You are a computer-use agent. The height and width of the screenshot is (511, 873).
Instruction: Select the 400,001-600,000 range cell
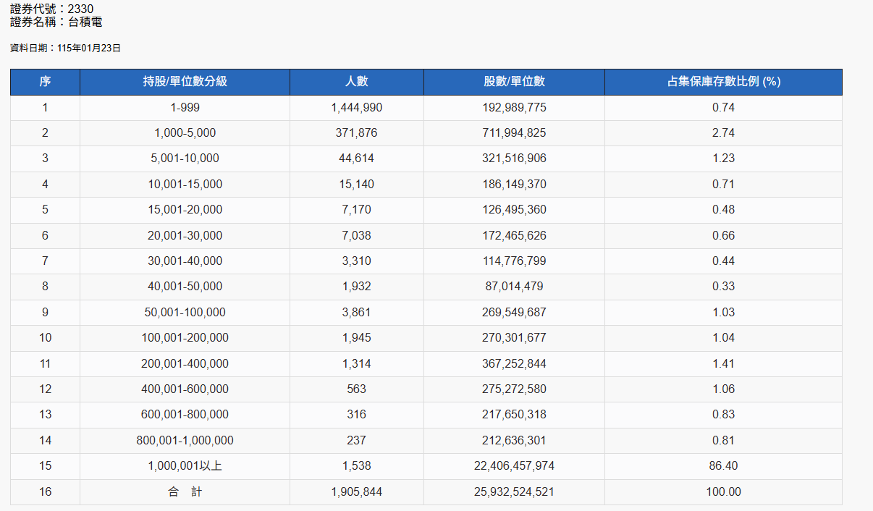click(x=185, y=389)
